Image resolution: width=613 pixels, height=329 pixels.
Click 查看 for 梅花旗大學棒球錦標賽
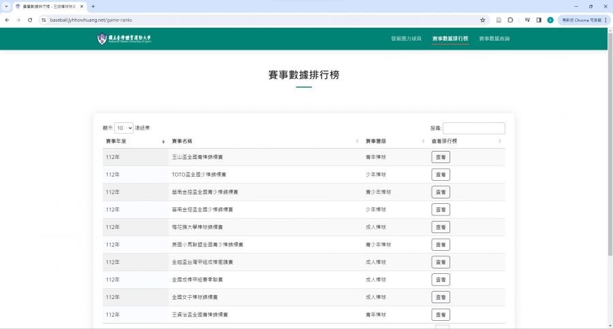(x=441, y=227)
